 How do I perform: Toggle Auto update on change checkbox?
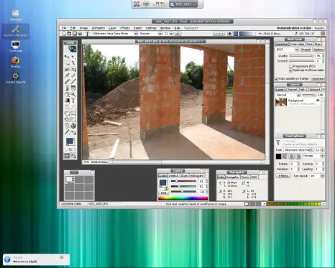point(277,78)
